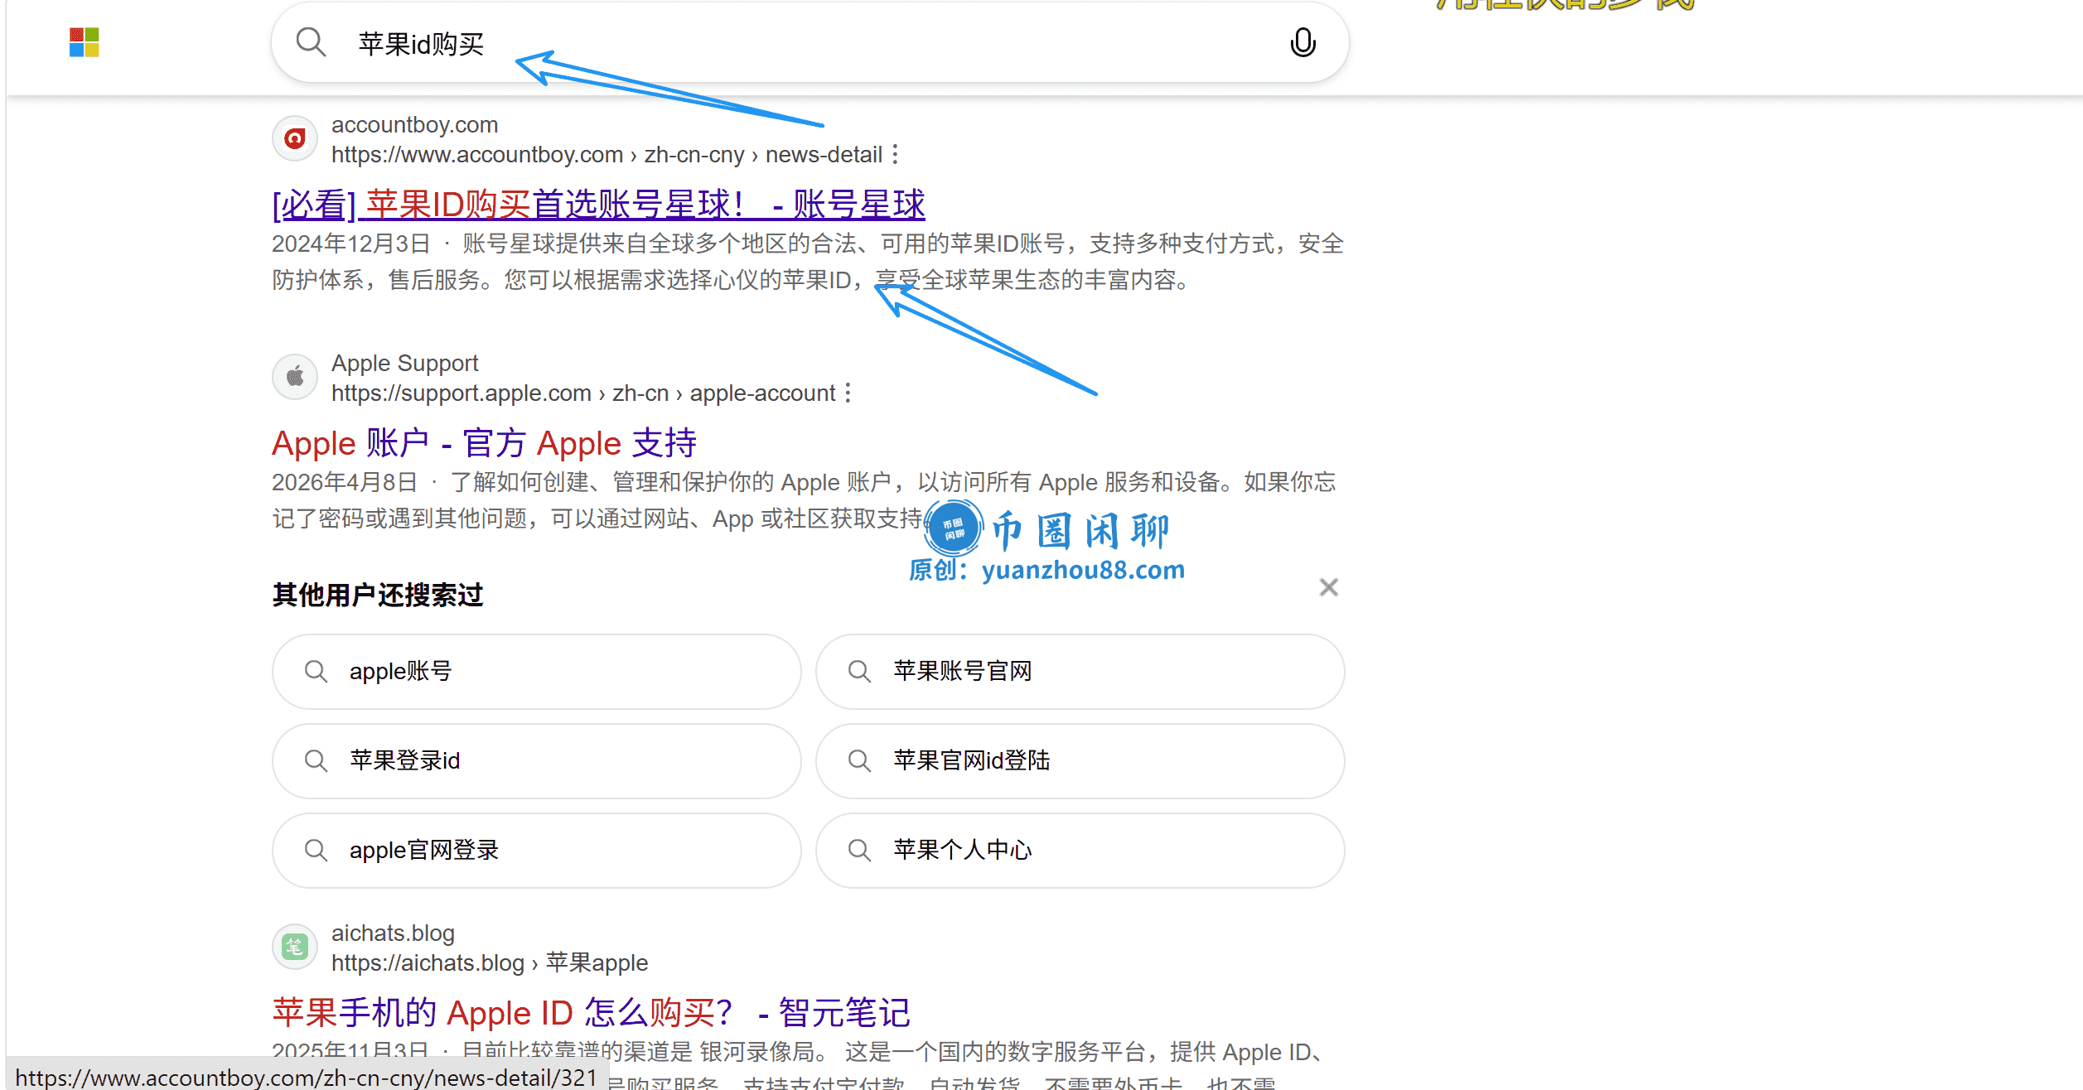Open more options for accountboy.com result
Screen dimensions: 2083x1090
895,155
